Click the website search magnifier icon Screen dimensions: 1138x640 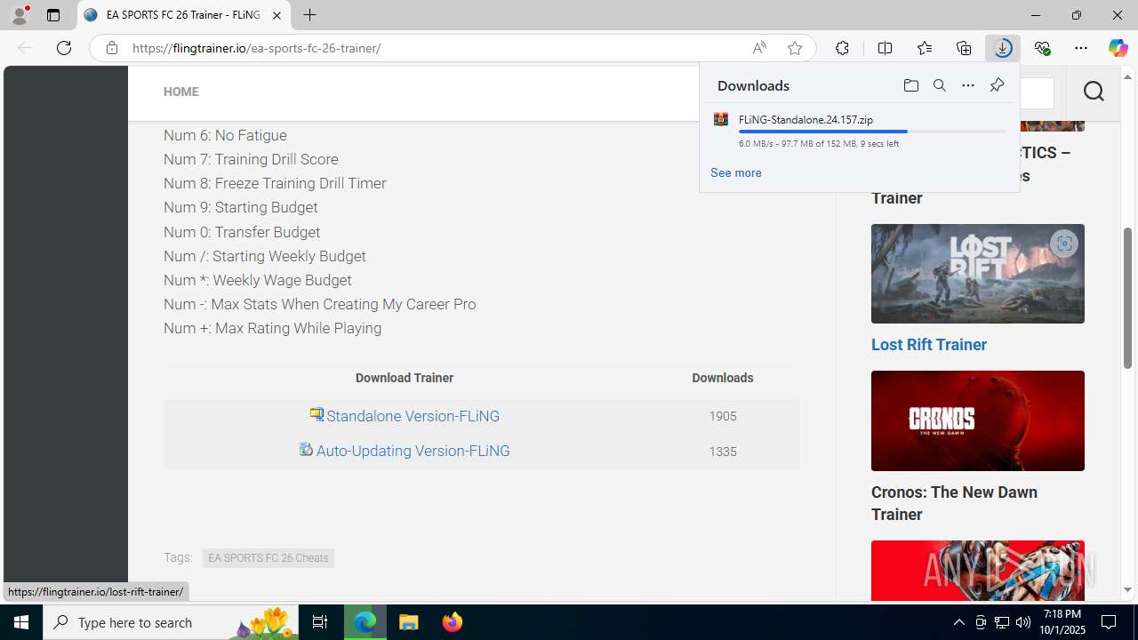click(1094, 92)
